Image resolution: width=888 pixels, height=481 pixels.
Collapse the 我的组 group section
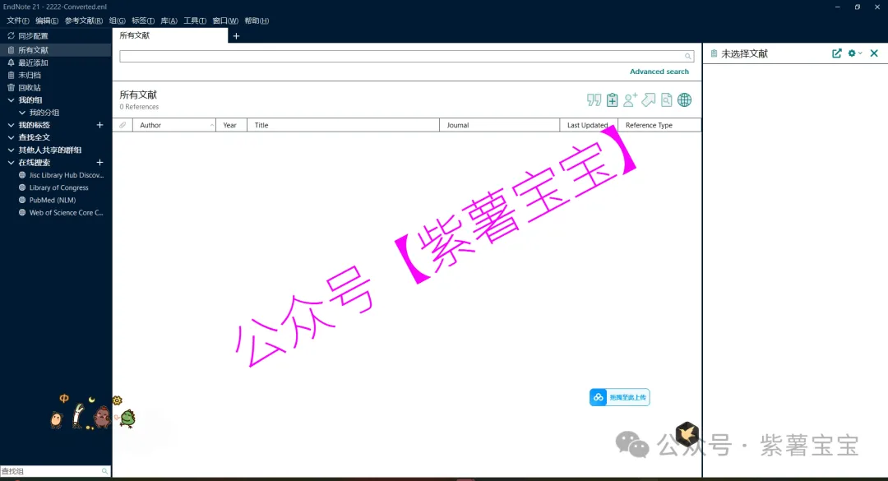pos(12,100)
